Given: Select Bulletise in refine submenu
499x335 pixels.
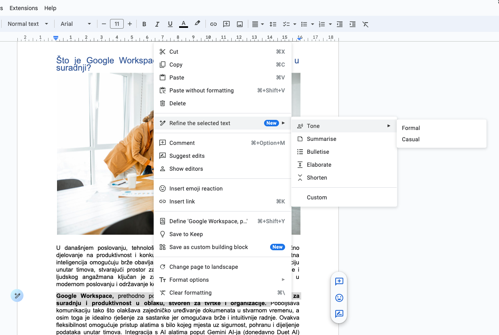Looking at the screenshot, I should 344,152.
